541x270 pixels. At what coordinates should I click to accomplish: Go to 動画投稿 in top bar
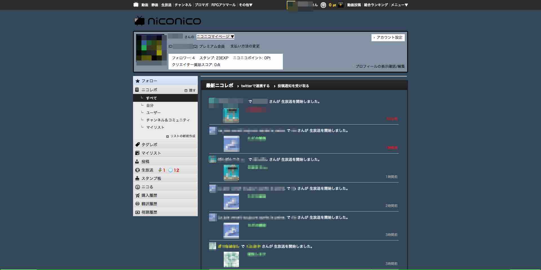pos(354,5)
